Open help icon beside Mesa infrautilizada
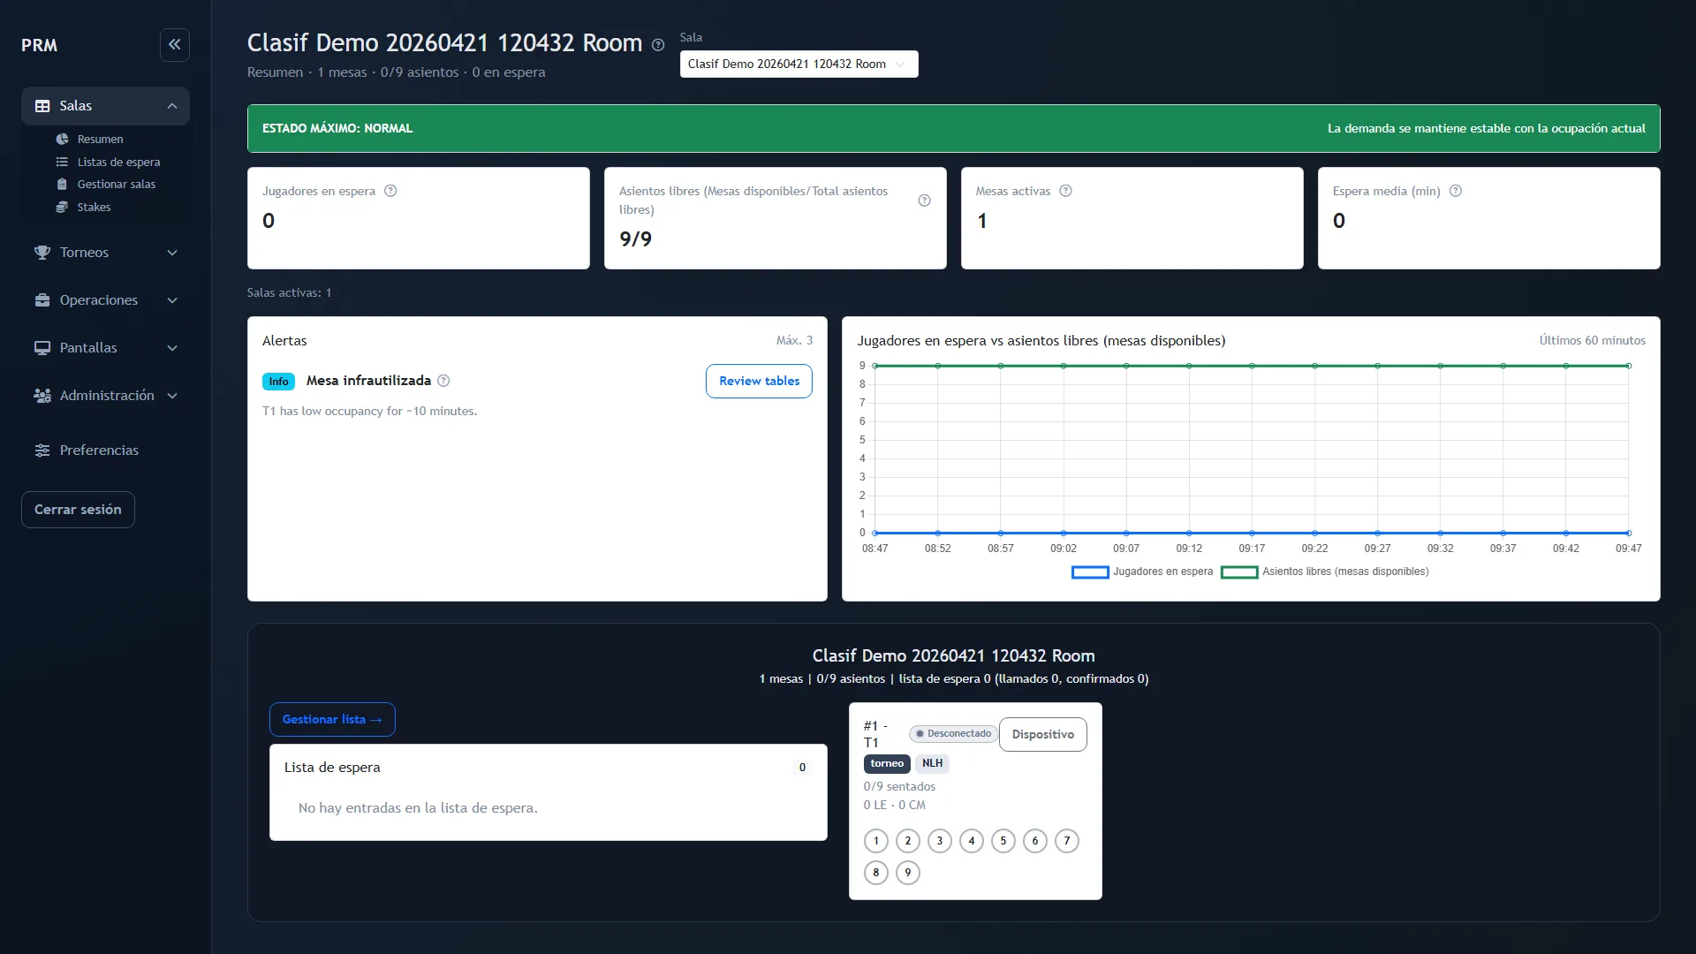This screenshot has width=1696, height=954. coord(443,381)
